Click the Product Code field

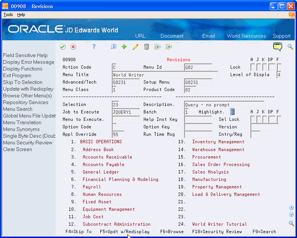(x=190, y=90)
